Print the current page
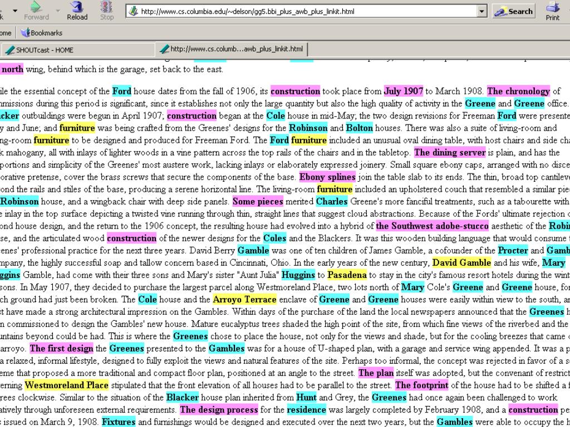570x427 pixels. click(553, 11)
